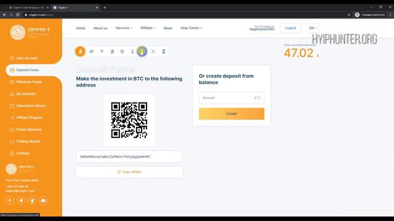
Task: Close the second Crypto-T browser tab
Action: click(x=97, y=7)
